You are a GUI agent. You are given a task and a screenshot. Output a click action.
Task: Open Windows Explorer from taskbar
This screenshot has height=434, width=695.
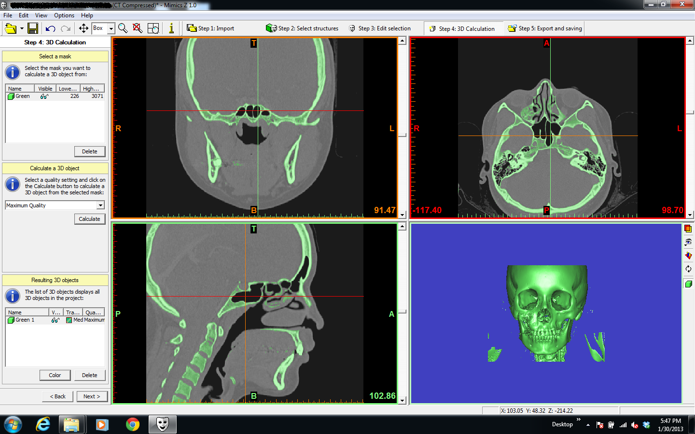[71, 424]
